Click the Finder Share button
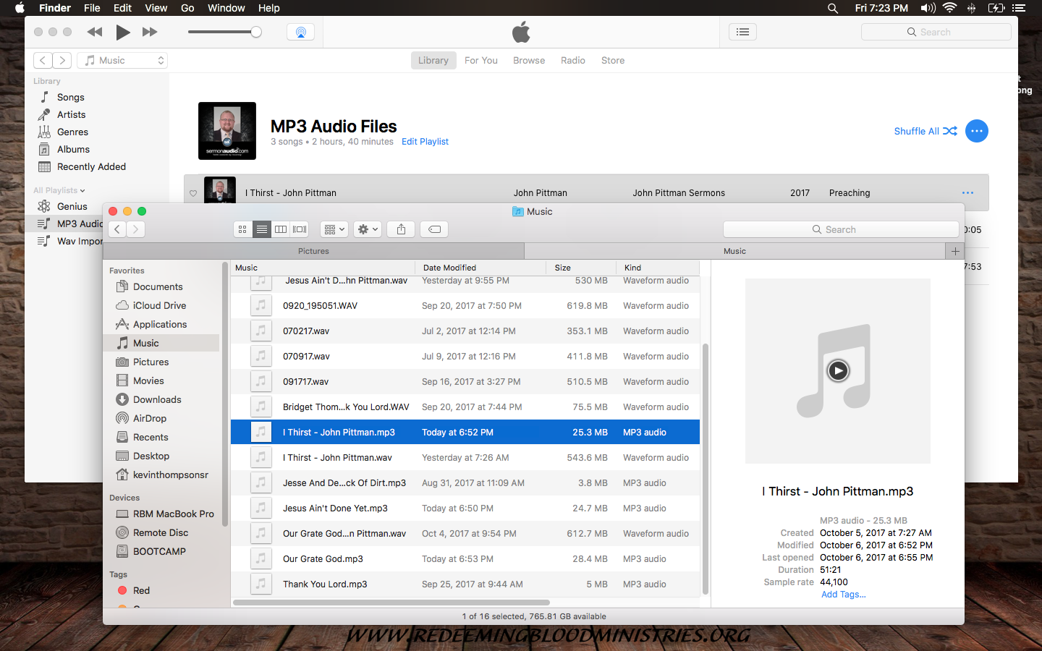Viewport: 1042px width, 651px height. pyautogui.click(x=401, y=229)
